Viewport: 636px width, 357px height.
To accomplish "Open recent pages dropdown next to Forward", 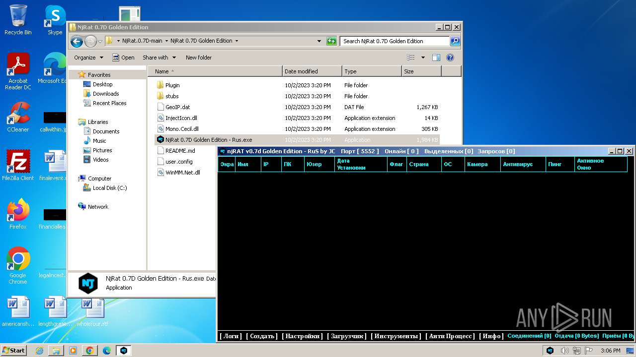I will (100, 41).
